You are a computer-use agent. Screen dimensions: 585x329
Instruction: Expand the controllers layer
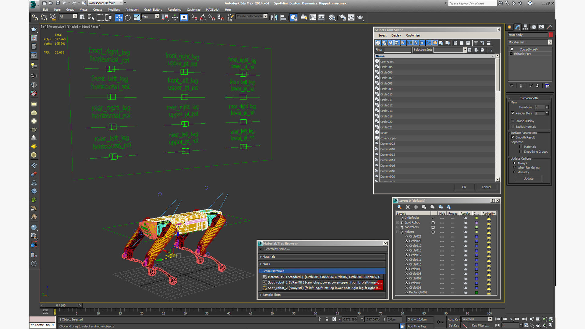(398, 227)
